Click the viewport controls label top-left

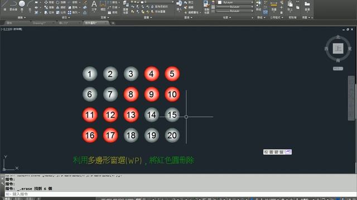point(12,29)
